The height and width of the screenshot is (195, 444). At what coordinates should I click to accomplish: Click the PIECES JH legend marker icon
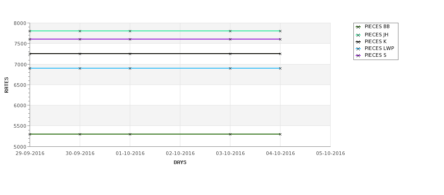[358, 35]
